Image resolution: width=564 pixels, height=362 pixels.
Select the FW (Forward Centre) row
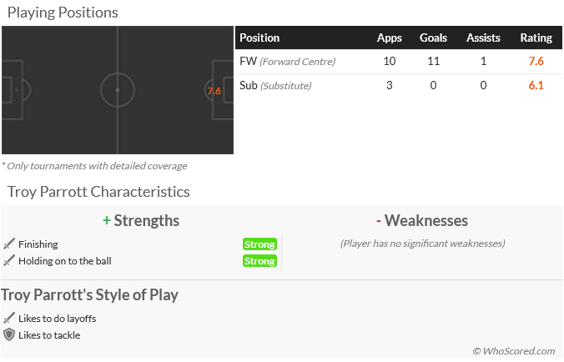(287, 62)
